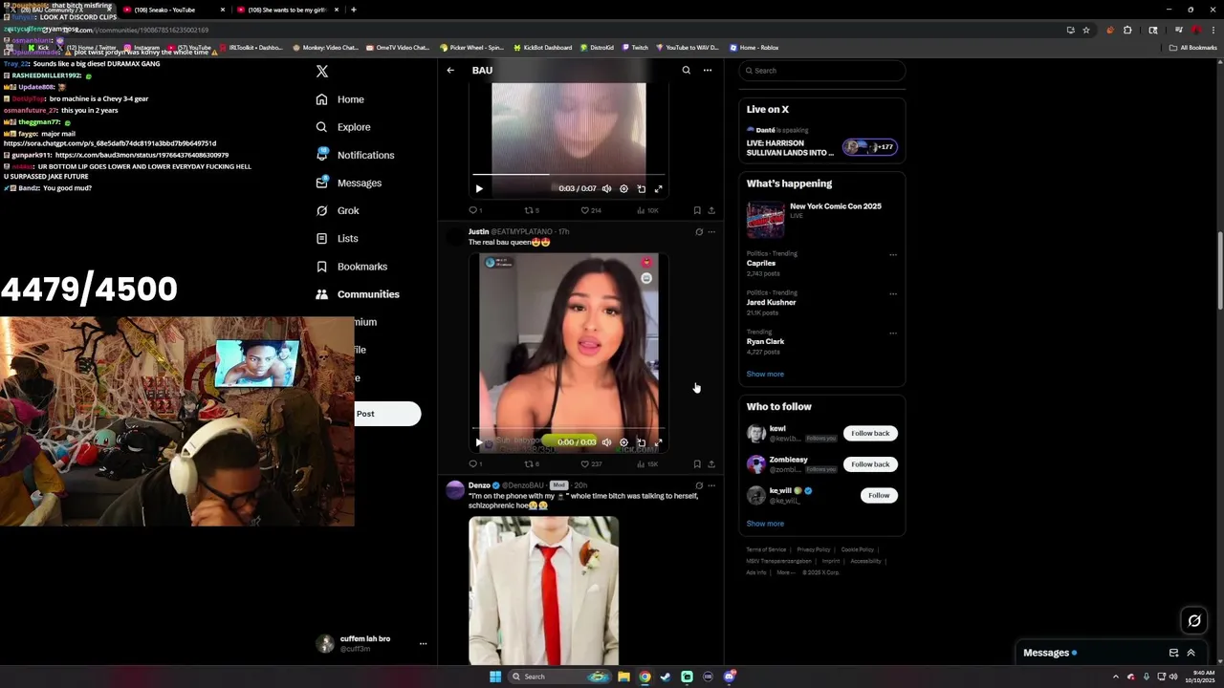Repost Justin's post with 6 reposts
This screenshot has width=1224, height=688.
532,464
